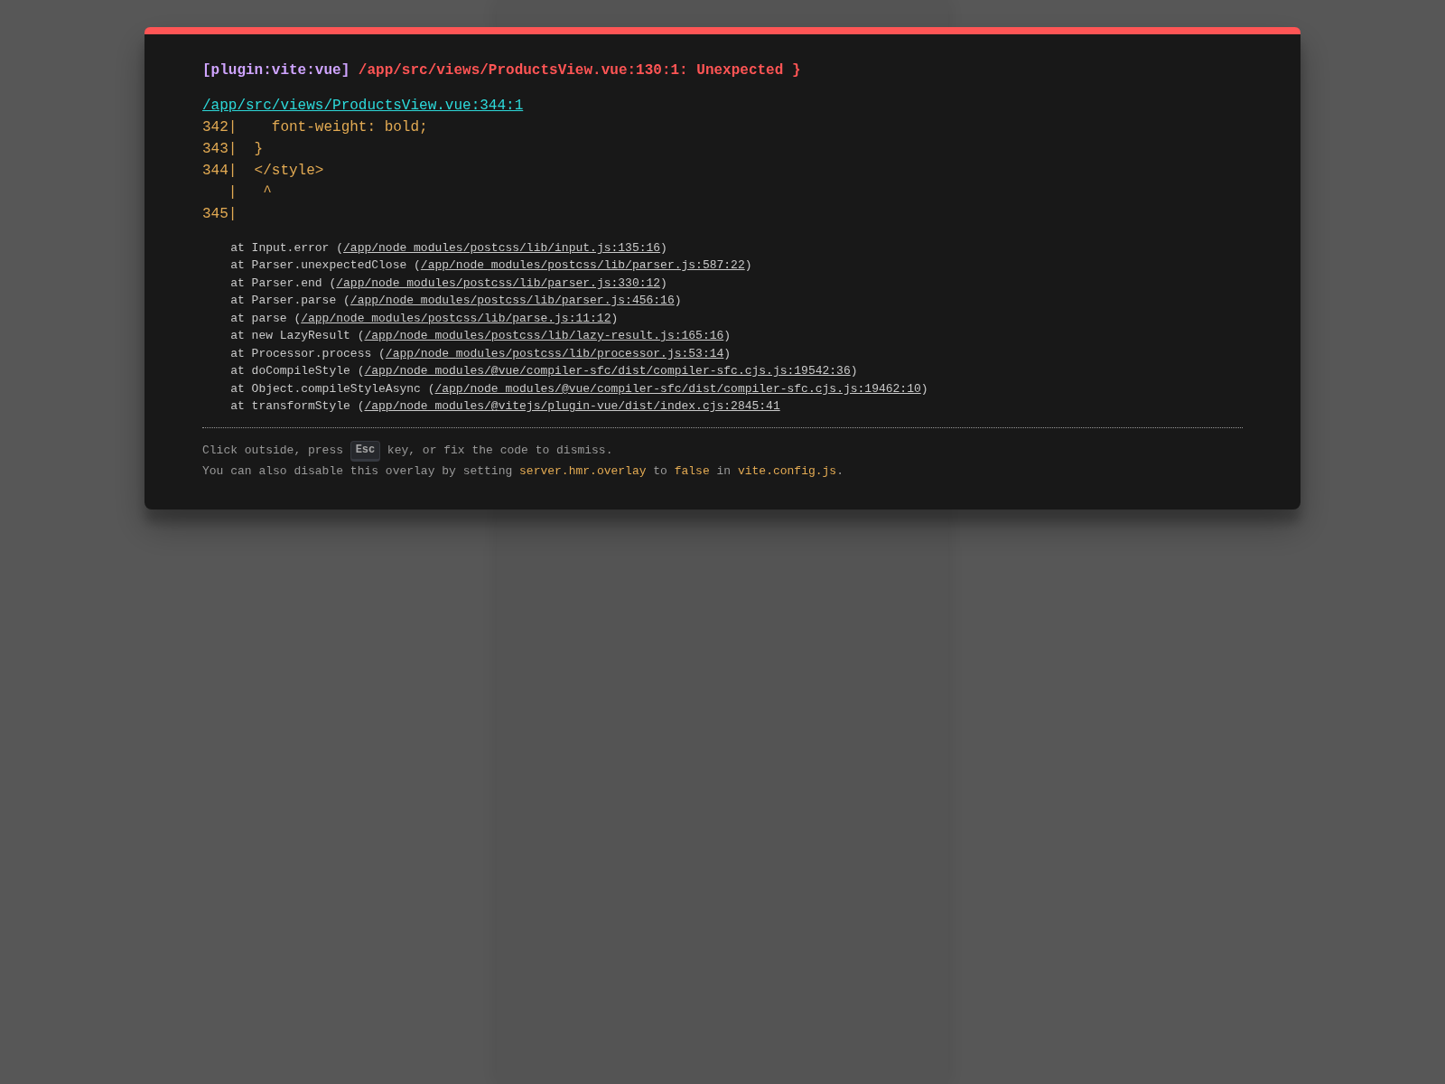Click code line 343 closing brace
The image size is (1445, 1084).
coord(258,149)
